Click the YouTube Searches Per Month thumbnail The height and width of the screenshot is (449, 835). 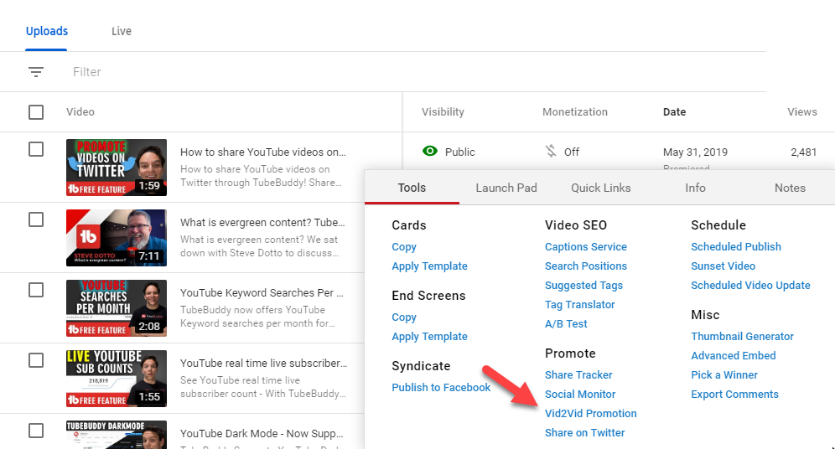coord(117,308)
